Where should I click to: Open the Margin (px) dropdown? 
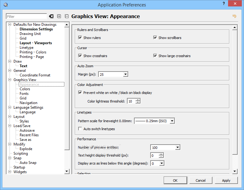point(125,74)
